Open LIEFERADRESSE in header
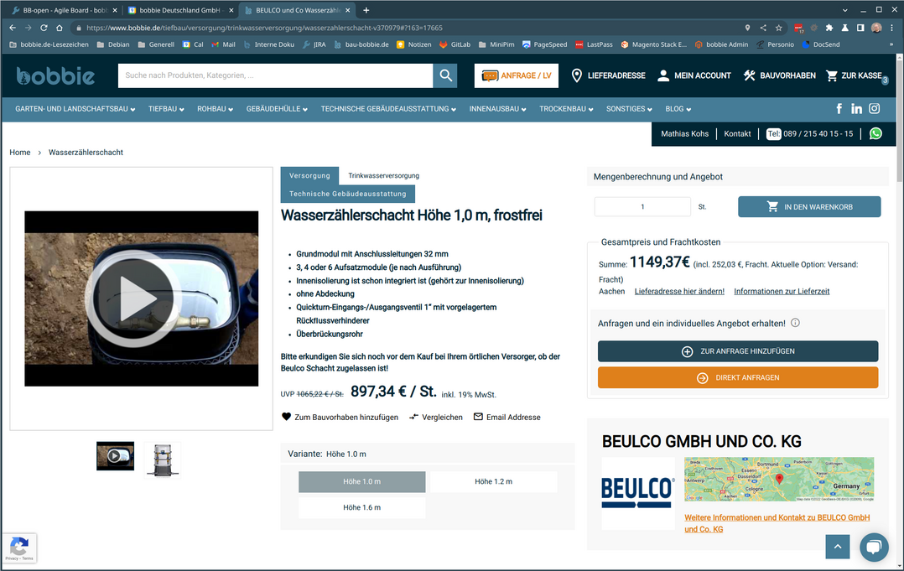This screenshot has width=904, height=571. [x=608, y=75]
